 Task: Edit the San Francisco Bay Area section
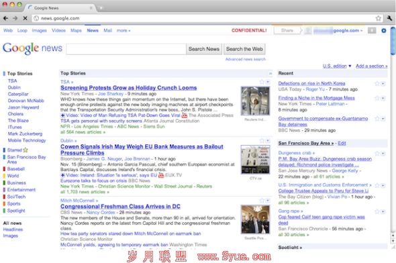click(x=342, y=143)
